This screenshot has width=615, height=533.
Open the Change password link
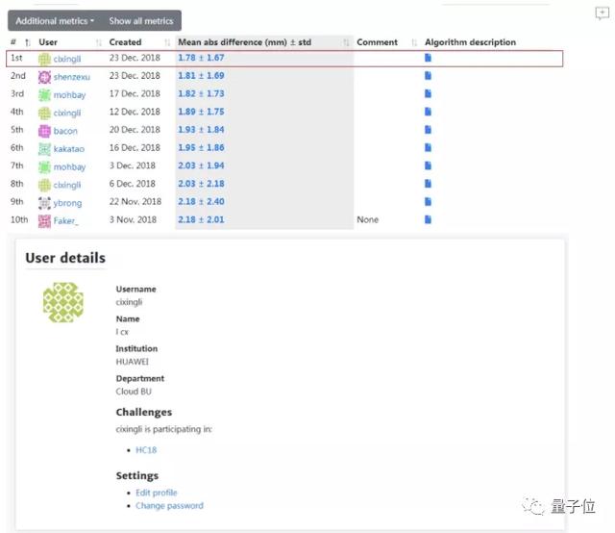pyautogui.click(x=169, y=505)
